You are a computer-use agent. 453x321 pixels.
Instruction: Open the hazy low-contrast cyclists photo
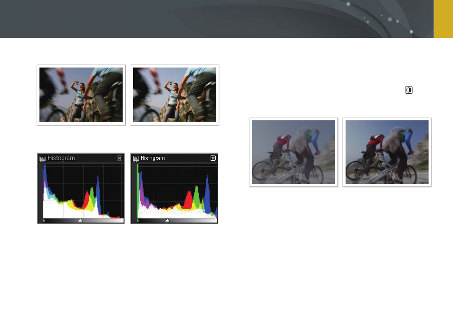coord(294,152)
